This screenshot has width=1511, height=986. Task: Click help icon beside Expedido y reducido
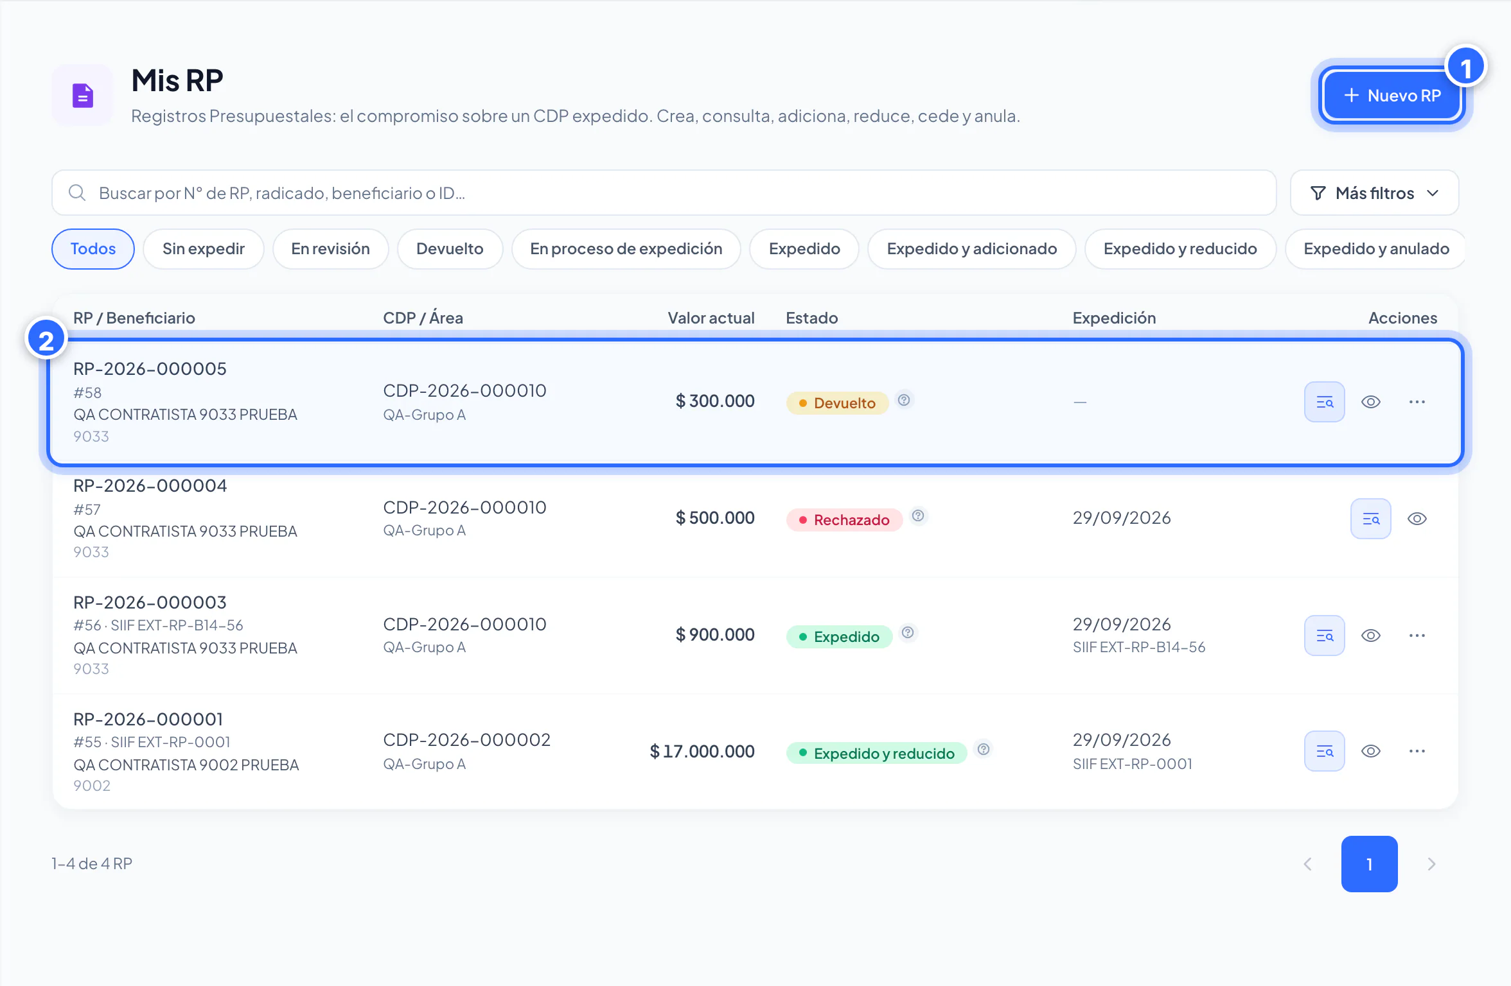click(984, 749)
